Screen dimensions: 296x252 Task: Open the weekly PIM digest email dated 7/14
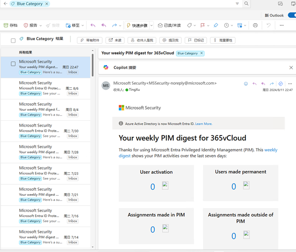coord(46,237)
